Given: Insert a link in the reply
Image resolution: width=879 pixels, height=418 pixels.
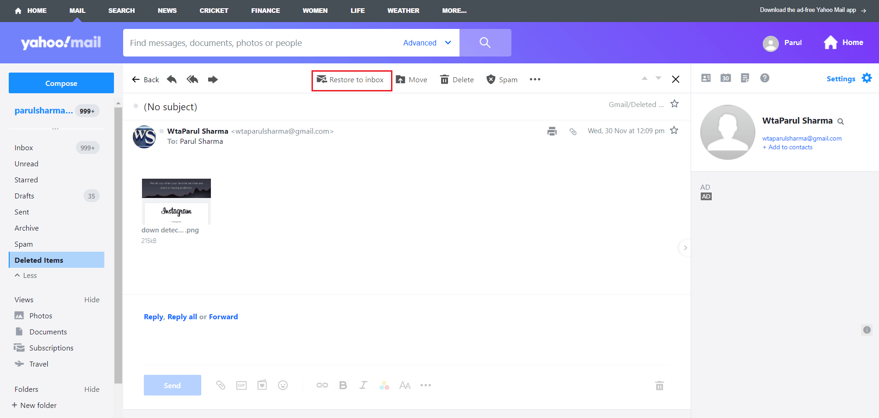Looking at the screenshot, I should (x=322, y=385).
